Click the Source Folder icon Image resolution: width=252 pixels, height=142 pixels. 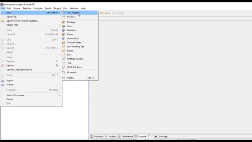pyautogui.click(x=63, y=43)
